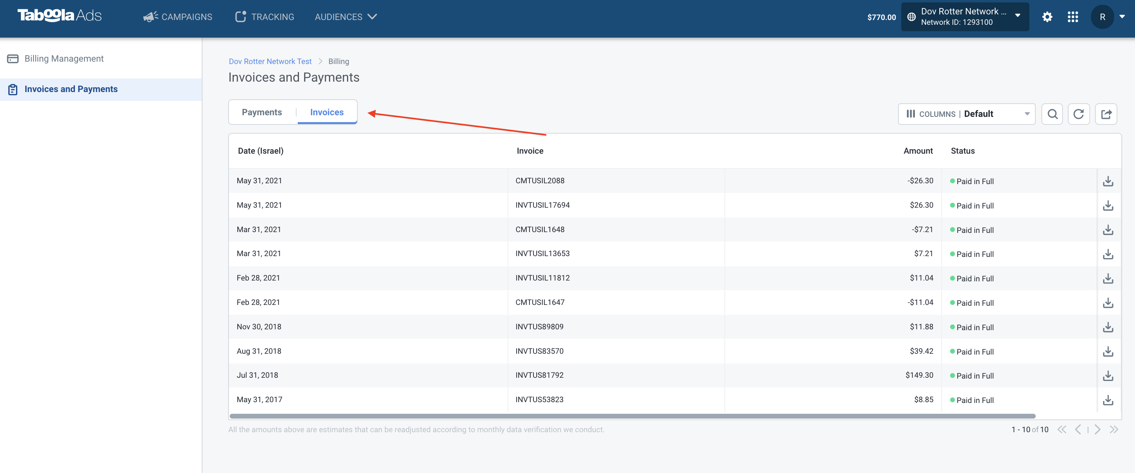Click the horizontal table scrollbar
This screenshot has width=1135, height=473.
point(632,416)
